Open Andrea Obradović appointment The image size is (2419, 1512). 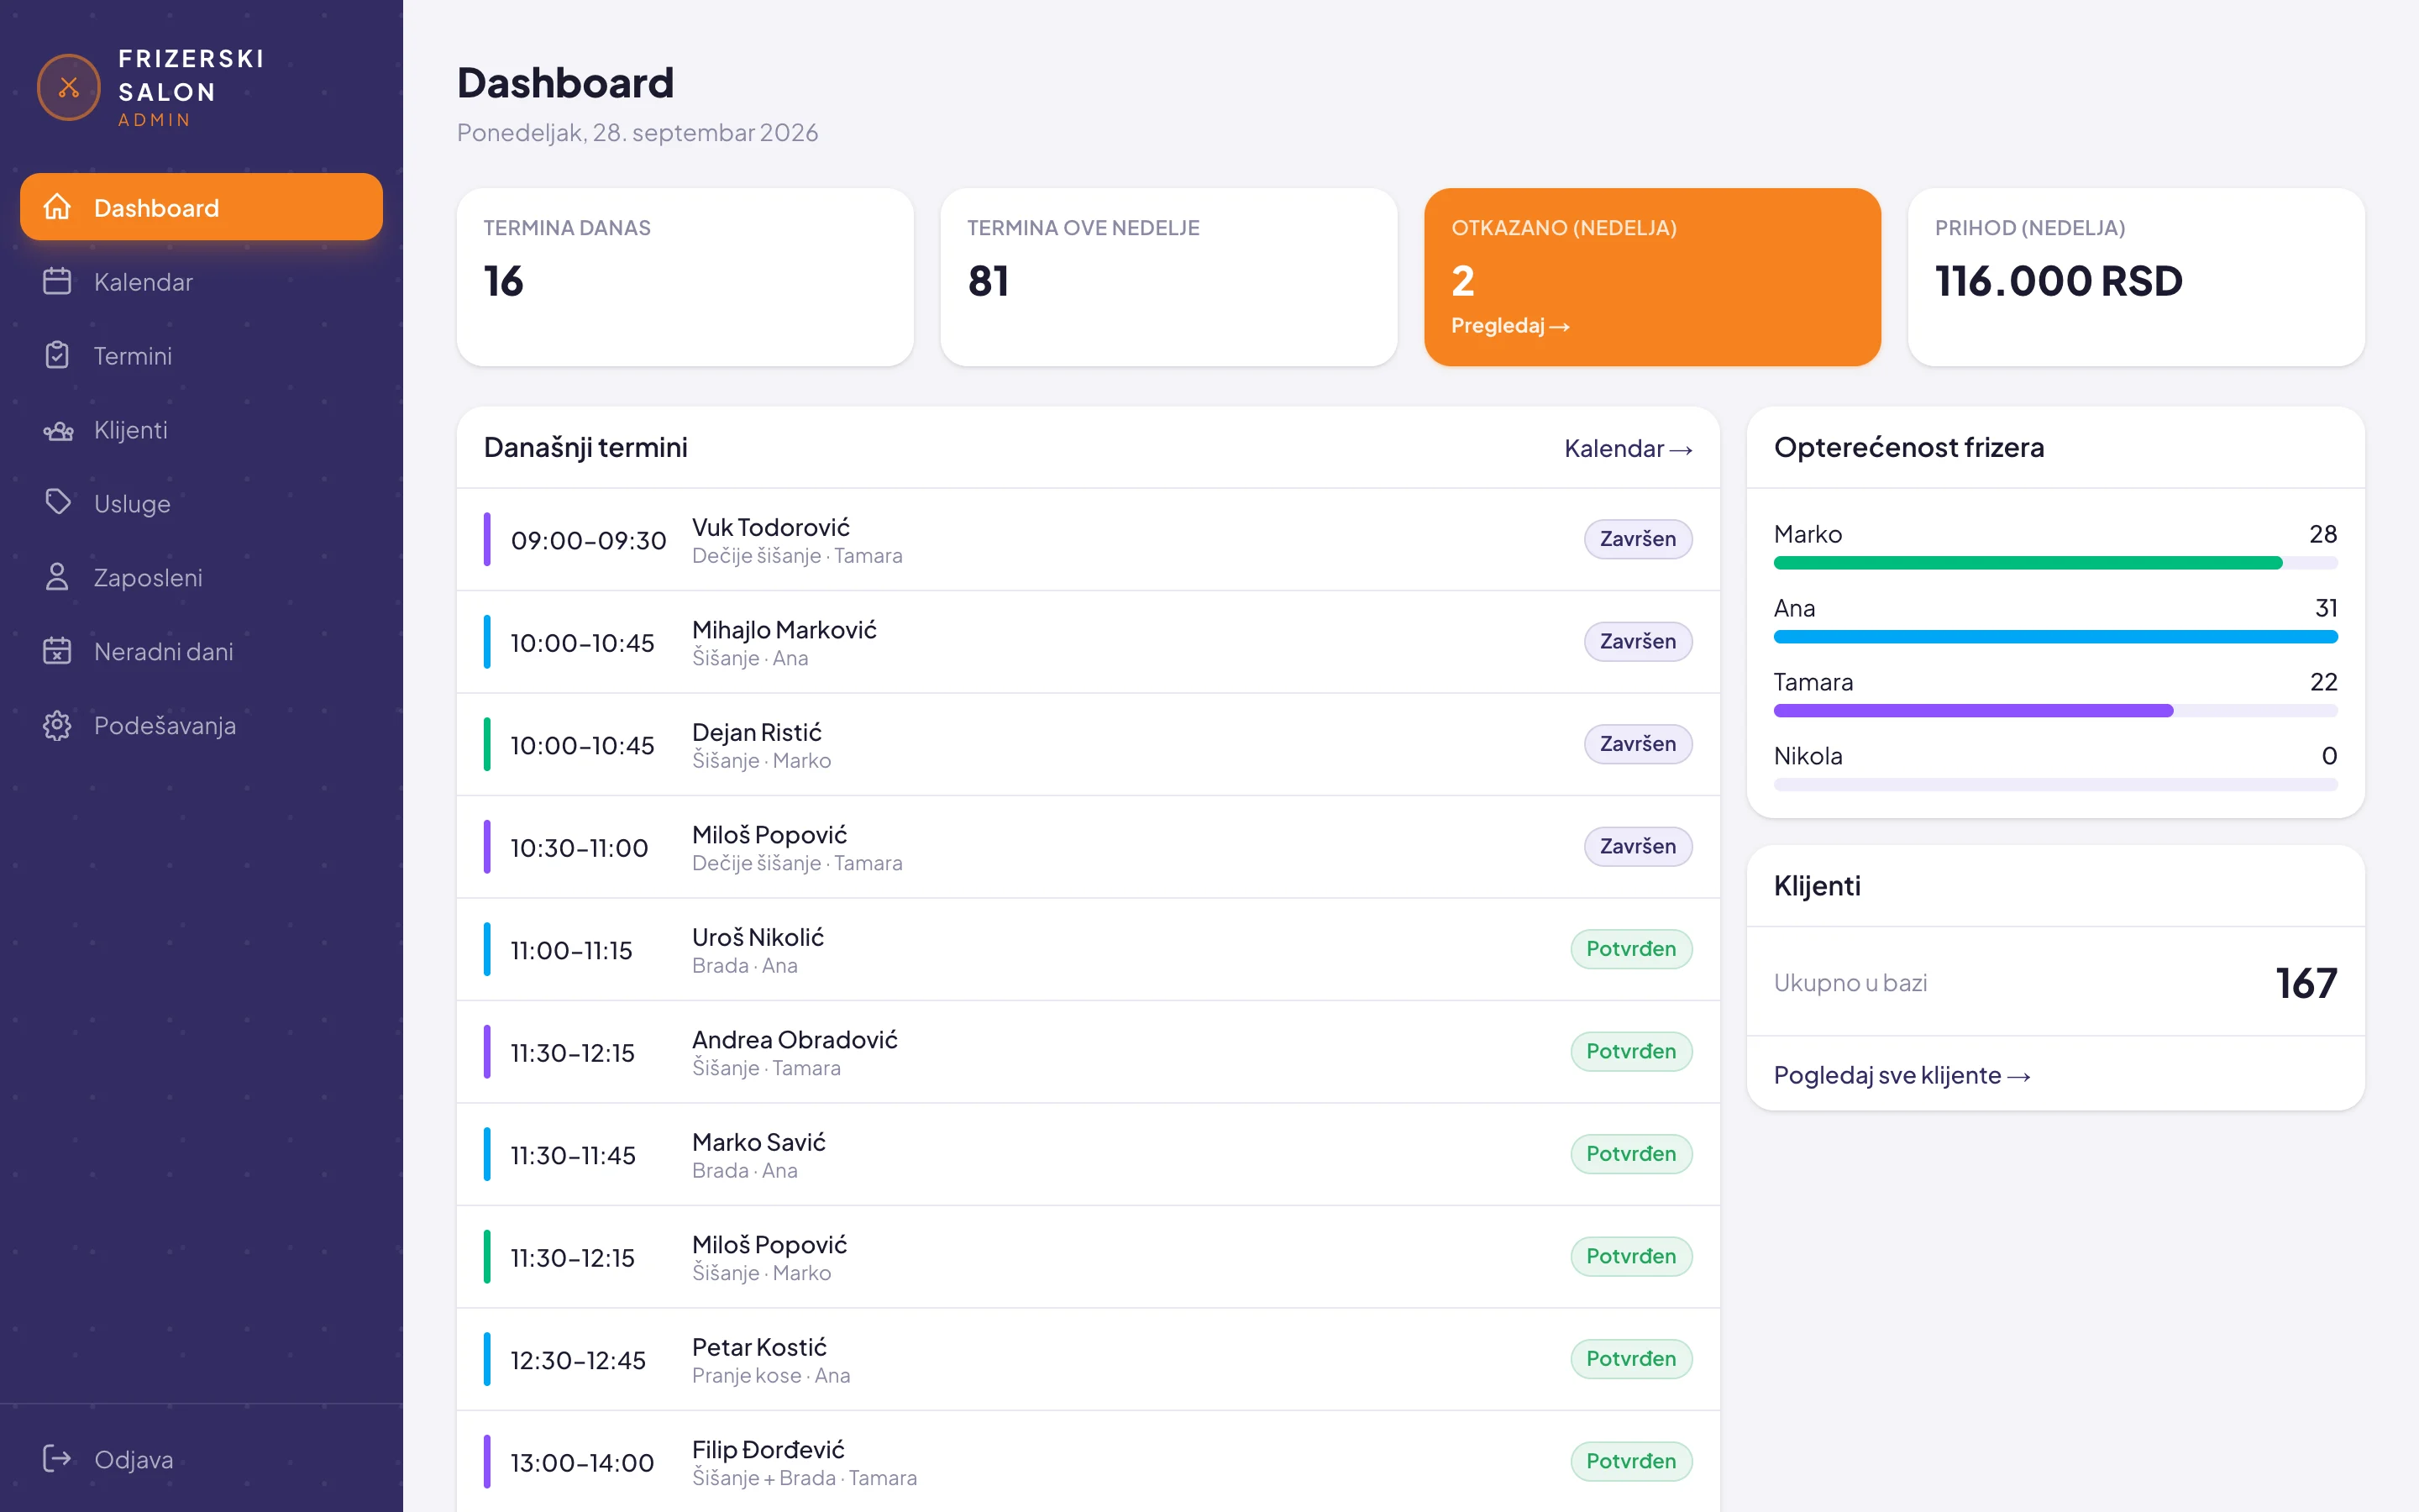(1088, 1052)
